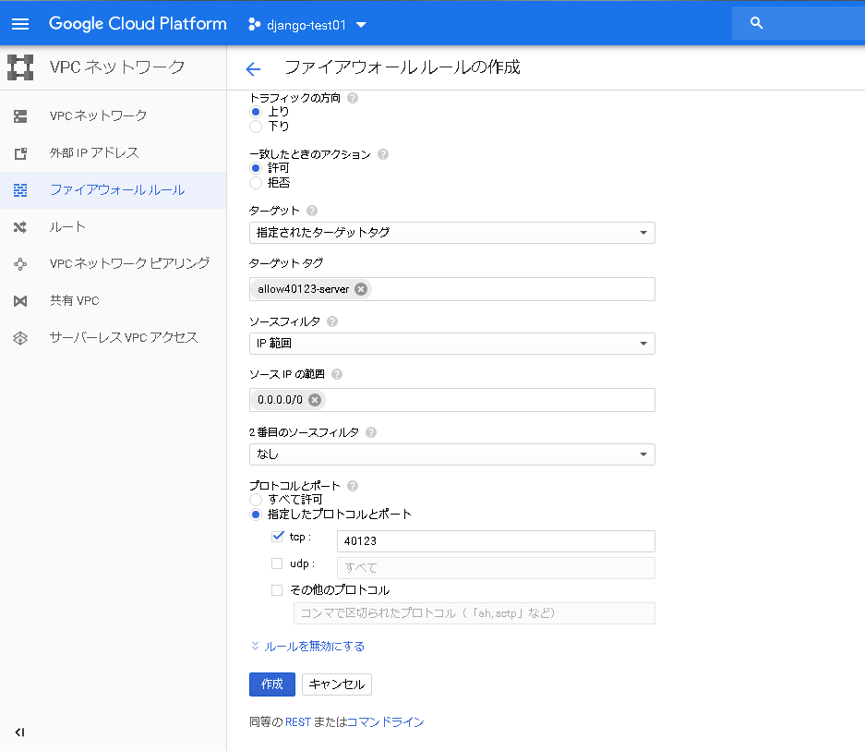Select ファイアウォール ルール sidebar item
This screenshot has height=751, width=865.
point(114,190)
